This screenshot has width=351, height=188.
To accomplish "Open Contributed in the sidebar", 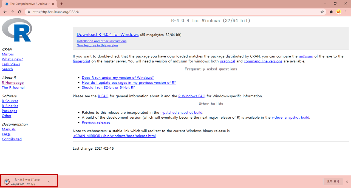I will pos(12,139).
